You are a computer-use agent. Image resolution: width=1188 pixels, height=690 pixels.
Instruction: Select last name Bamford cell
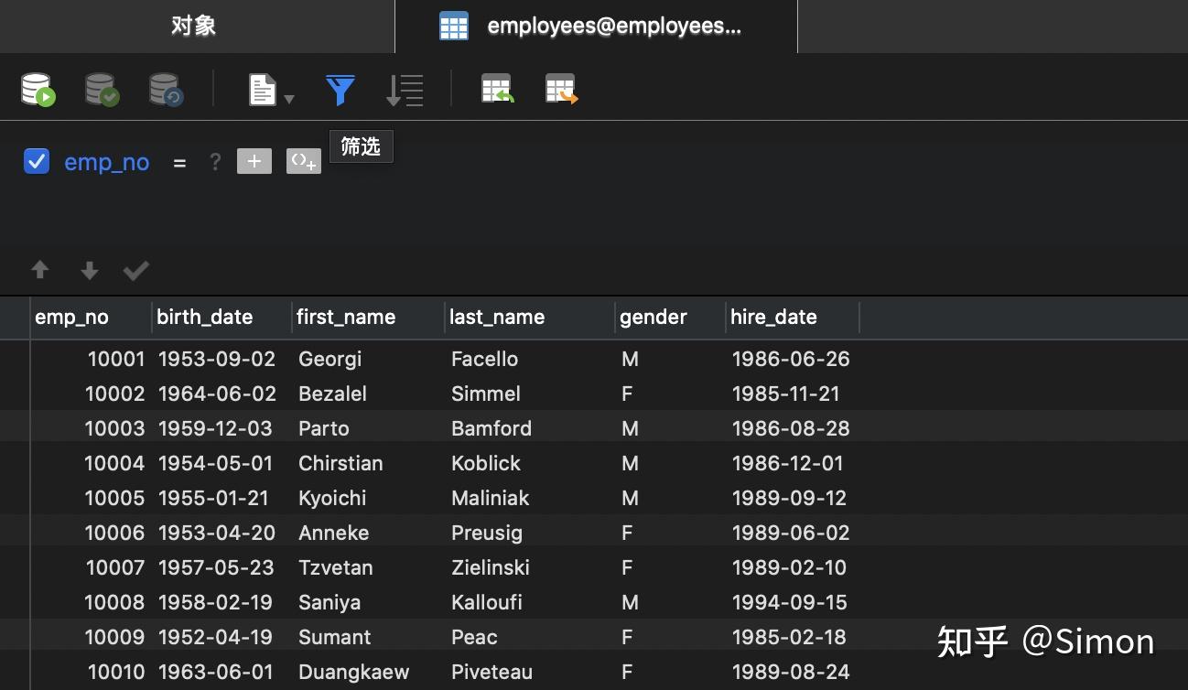click(x=530, y=428)
